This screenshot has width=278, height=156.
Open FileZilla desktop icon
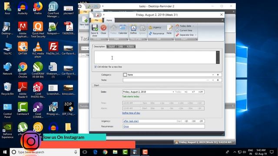pos(53,49)
